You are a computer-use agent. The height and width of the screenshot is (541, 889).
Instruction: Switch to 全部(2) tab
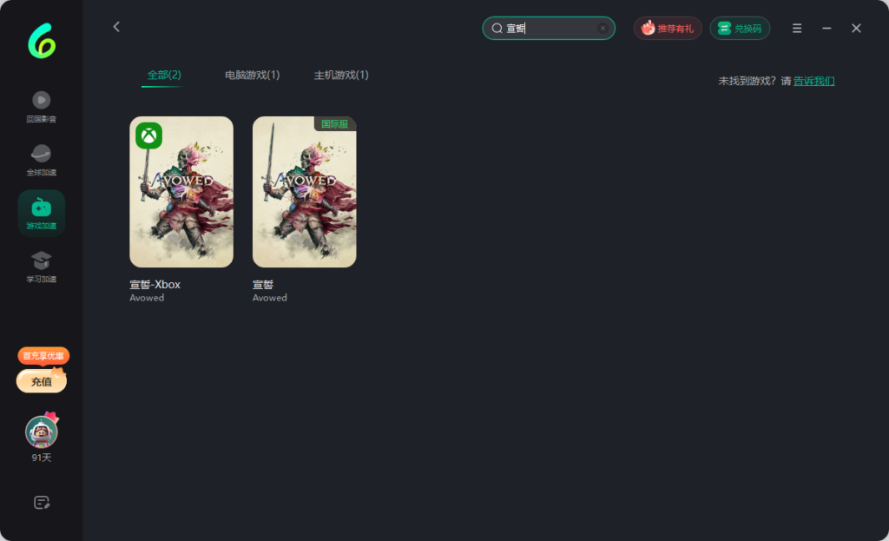164,75
